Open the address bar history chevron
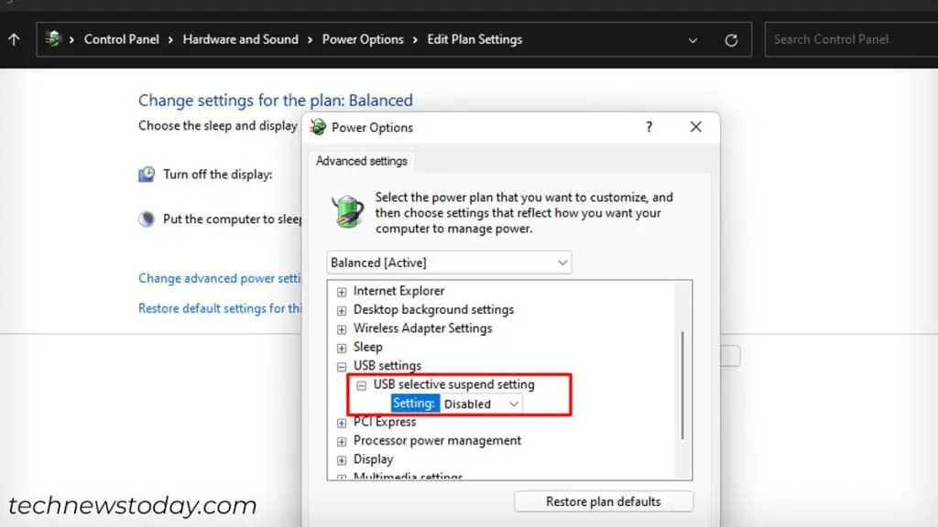Image resolution: width=938 pixels, height=527 pixels. [x=693, y=39]
